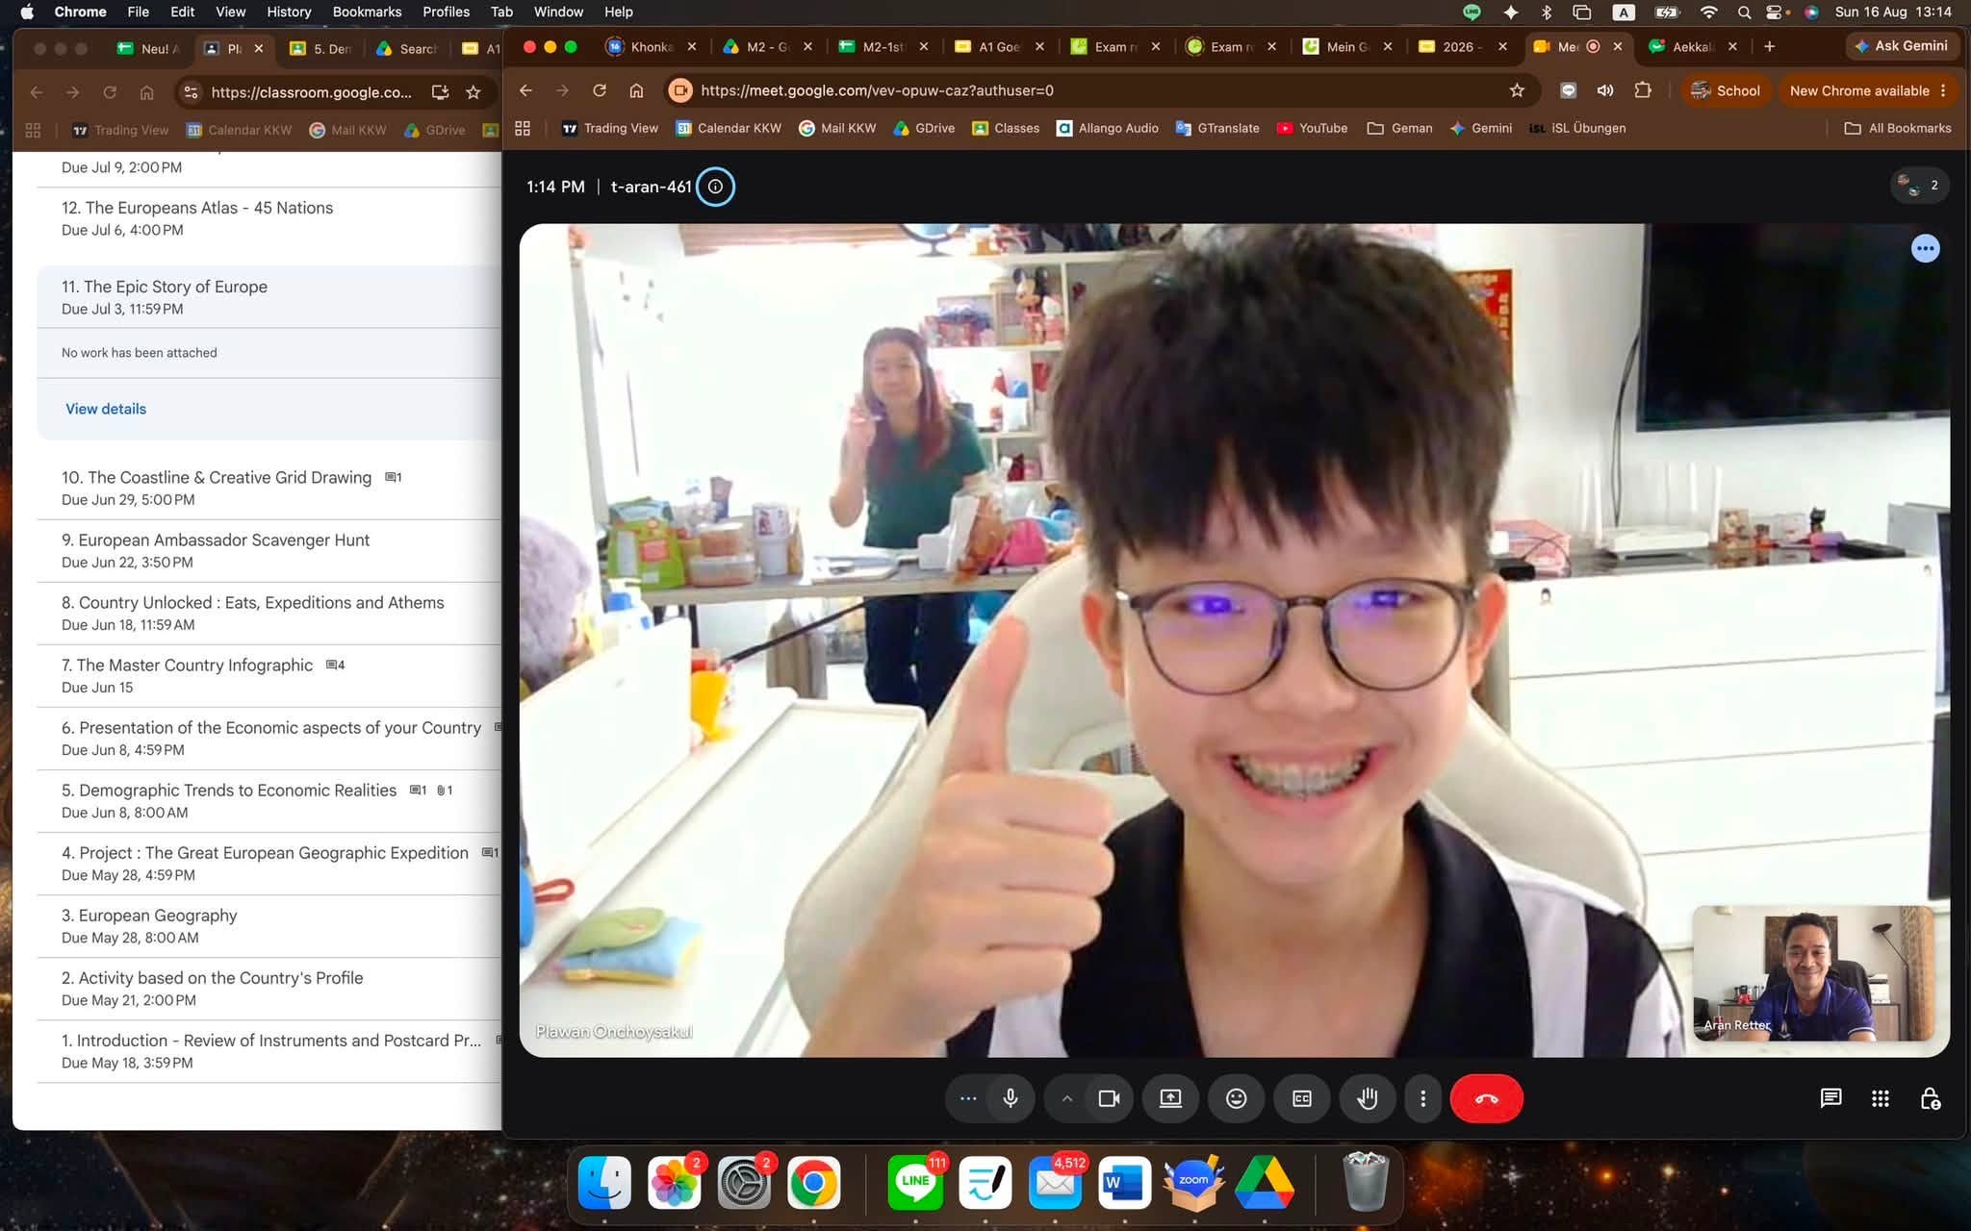
Task: Expand 7. The Master Country Infographic
Action: pyautogui.click(x=269, y=675)
